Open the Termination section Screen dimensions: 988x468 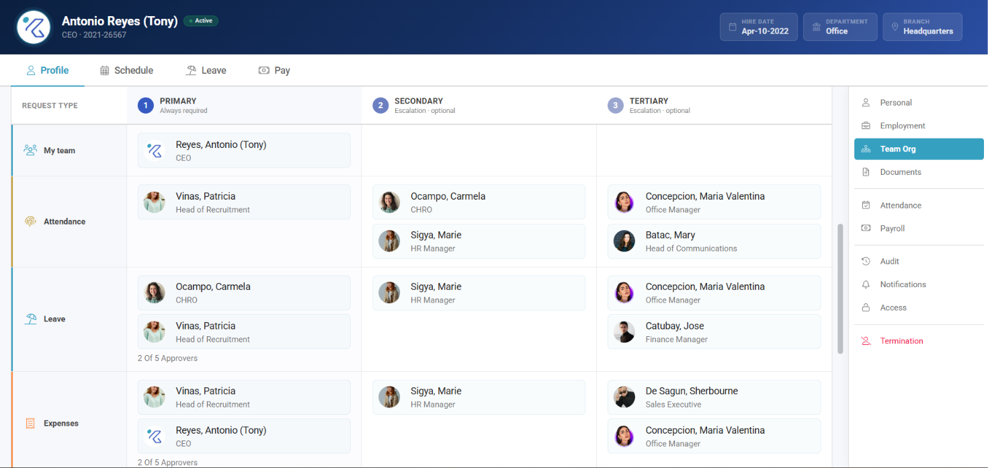coord(919,341)
